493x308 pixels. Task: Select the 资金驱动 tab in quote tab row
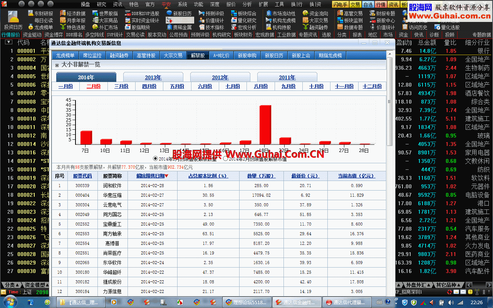(32, 35)
